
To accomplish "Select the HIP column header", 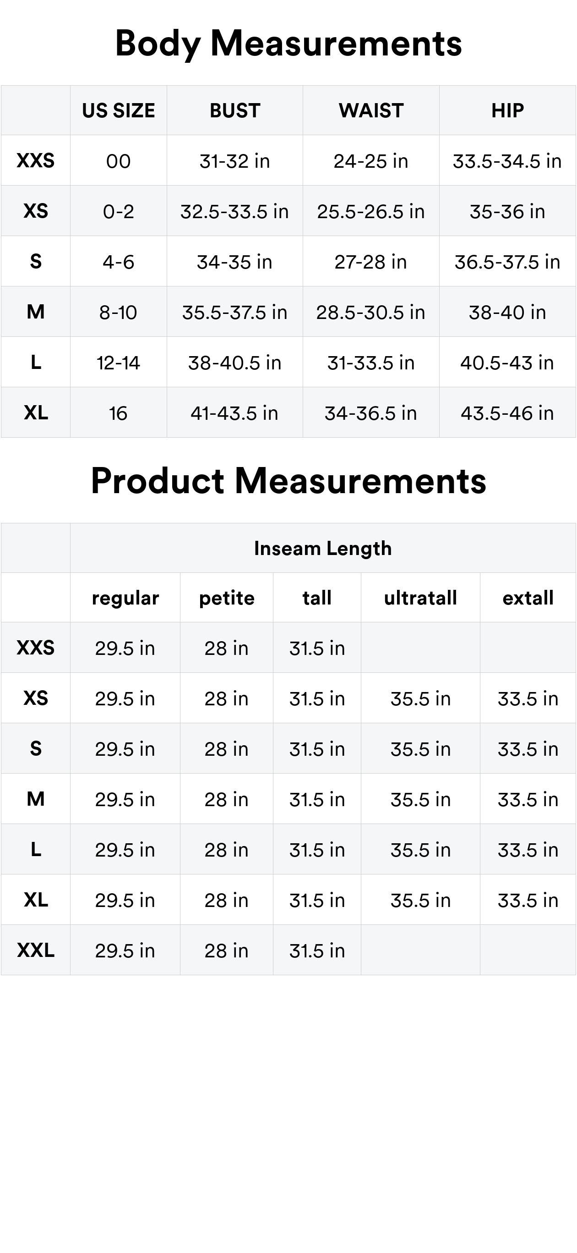I will point(507,111).
